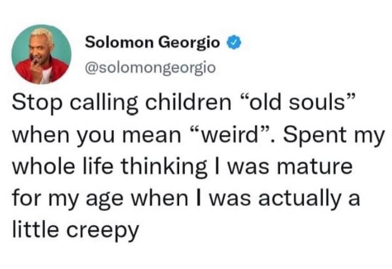Click the @solomongeorgio handle
The width and height of the screenshot is (392, 269).
point(150,67)
